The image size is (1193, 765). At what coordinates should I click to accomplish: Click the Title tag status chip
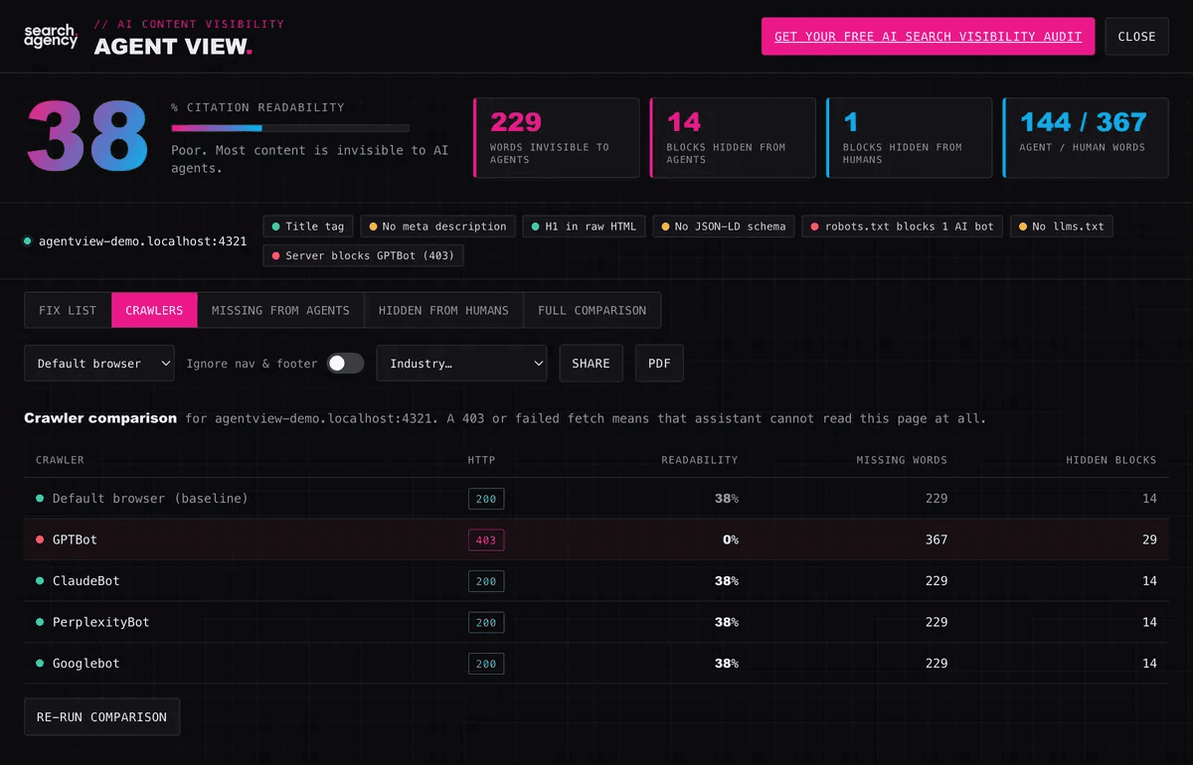(x=307, y=227)
